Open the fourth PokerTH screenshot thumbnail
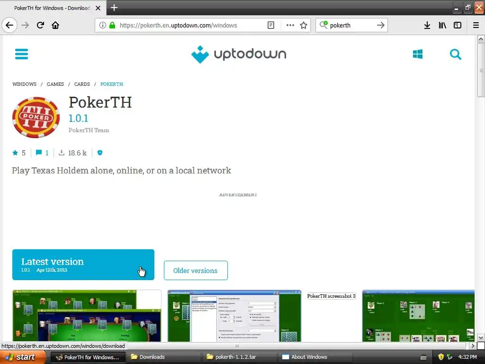The height and width of the screenshot is (364, 485). click(x=418, y=316)
